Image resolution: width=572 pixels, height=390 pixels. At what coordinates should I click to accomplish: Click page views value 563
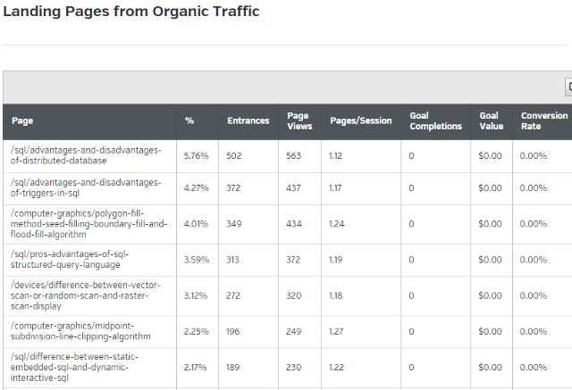[294, 156]
